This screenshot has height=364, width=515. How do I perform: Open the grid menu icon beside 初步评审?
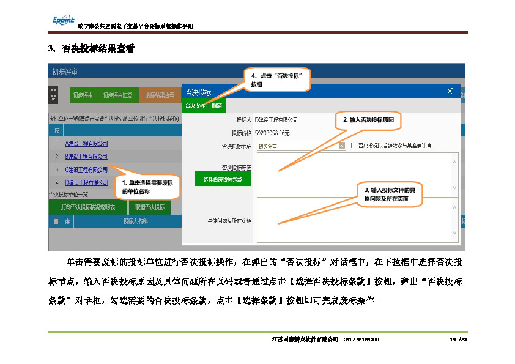point(54,95)
